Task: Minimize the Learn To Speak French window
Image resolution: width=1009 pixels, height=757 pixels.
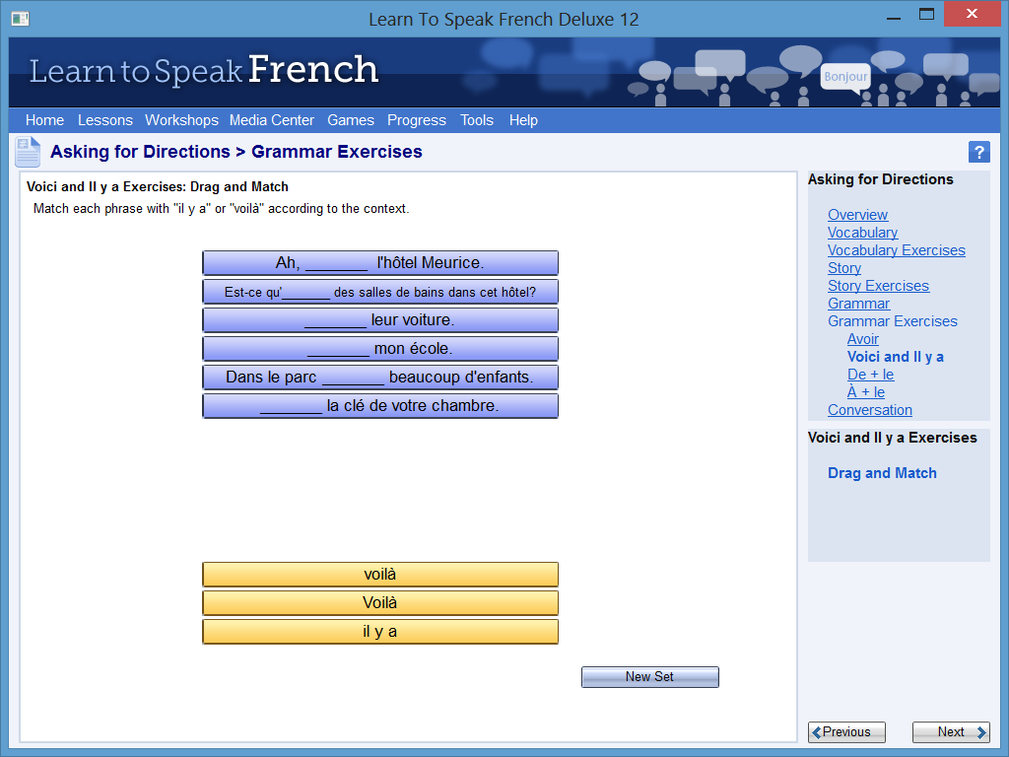Action: click(893, 18)
